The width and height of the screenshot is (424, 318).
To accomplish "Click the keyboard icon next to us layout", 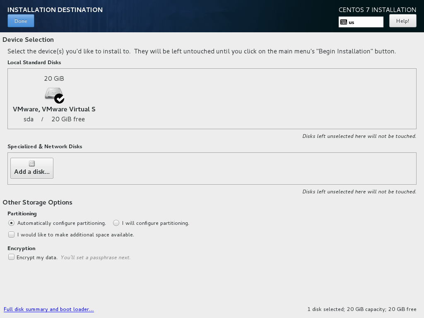I will [x=344, y=22].
